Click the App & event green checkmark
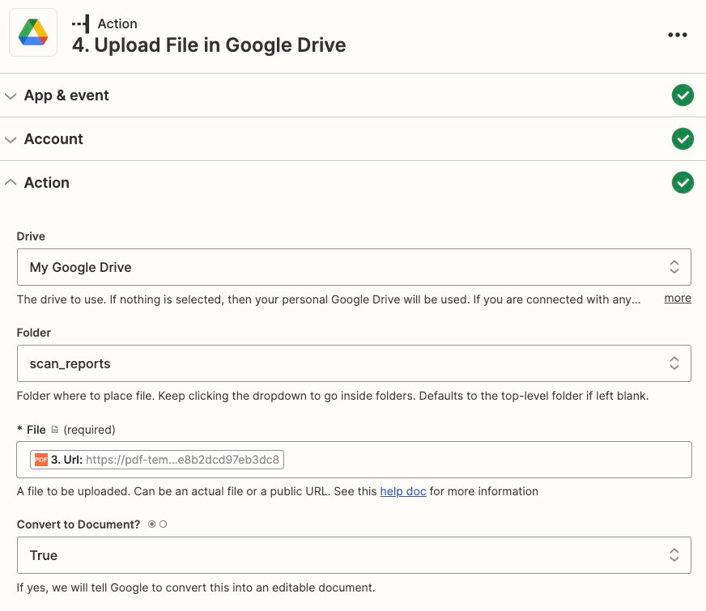 pos(683,95)
